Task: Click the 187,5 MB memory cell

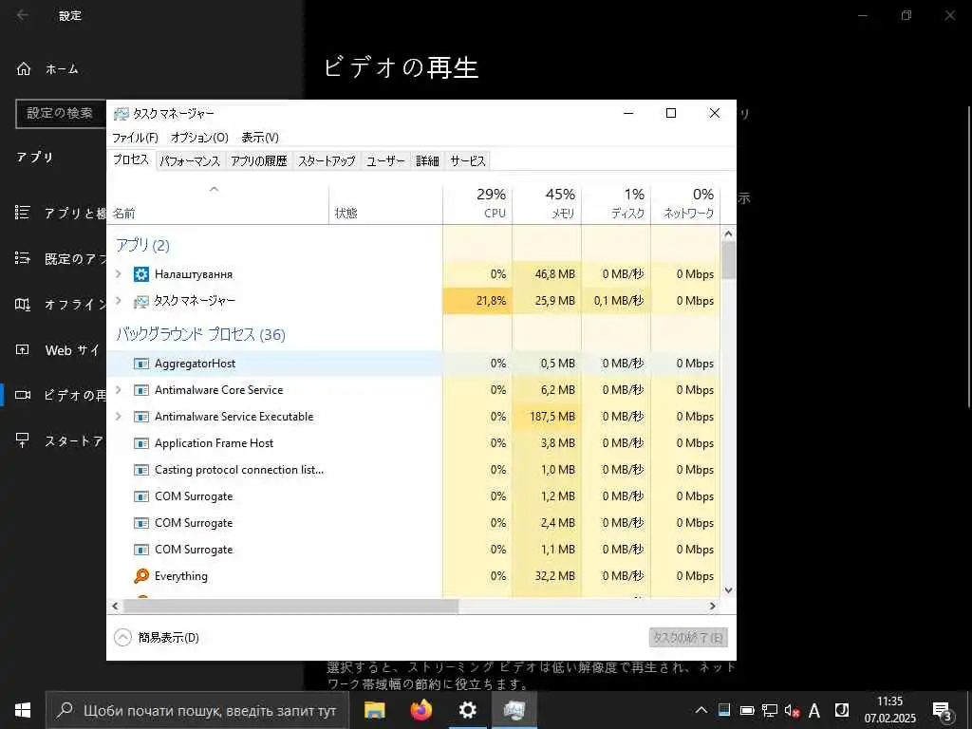Action: (548, 417)
